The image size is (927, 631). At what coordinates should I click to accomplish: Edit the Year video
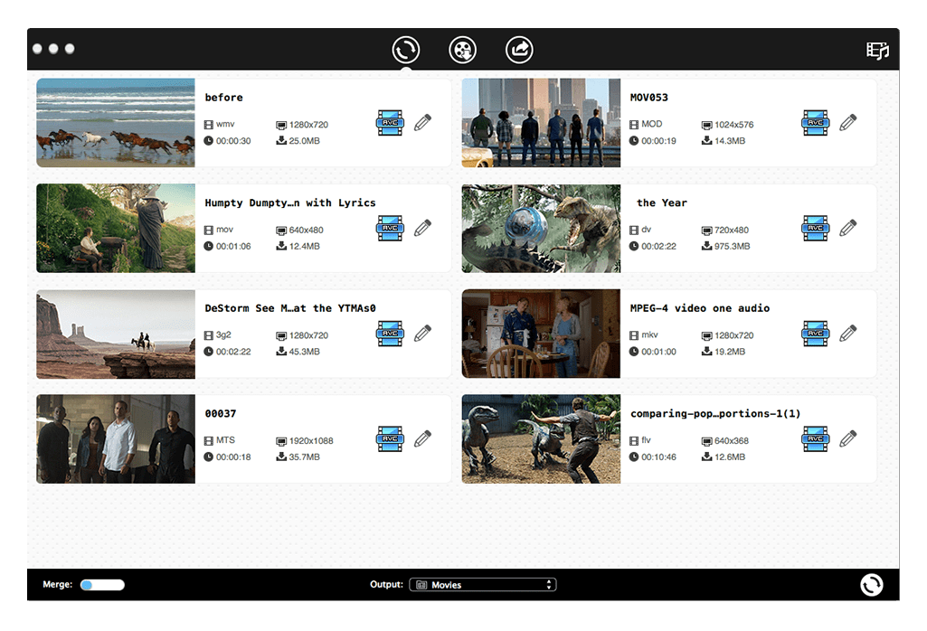(x=847, y=228)
